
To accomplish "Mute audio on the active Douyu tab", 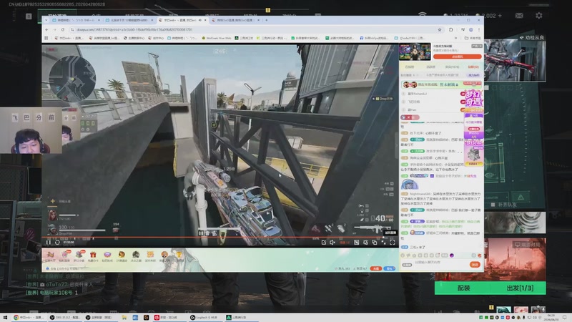I will click(200, 20).
